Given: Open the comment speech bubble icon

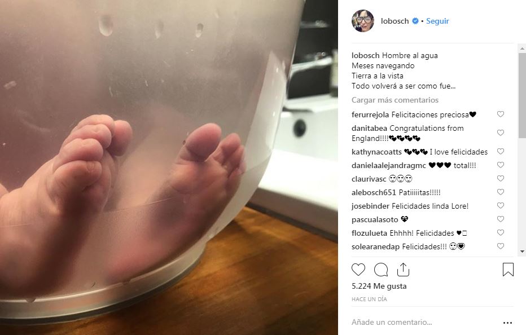Looking at the screenshot, I should click(x=381, y=270).
